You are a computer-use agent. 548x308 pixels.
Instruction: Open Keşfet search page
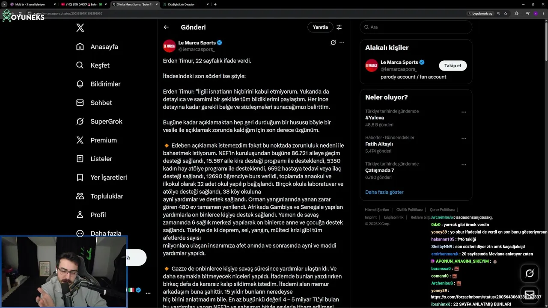(x=92, y=65)
